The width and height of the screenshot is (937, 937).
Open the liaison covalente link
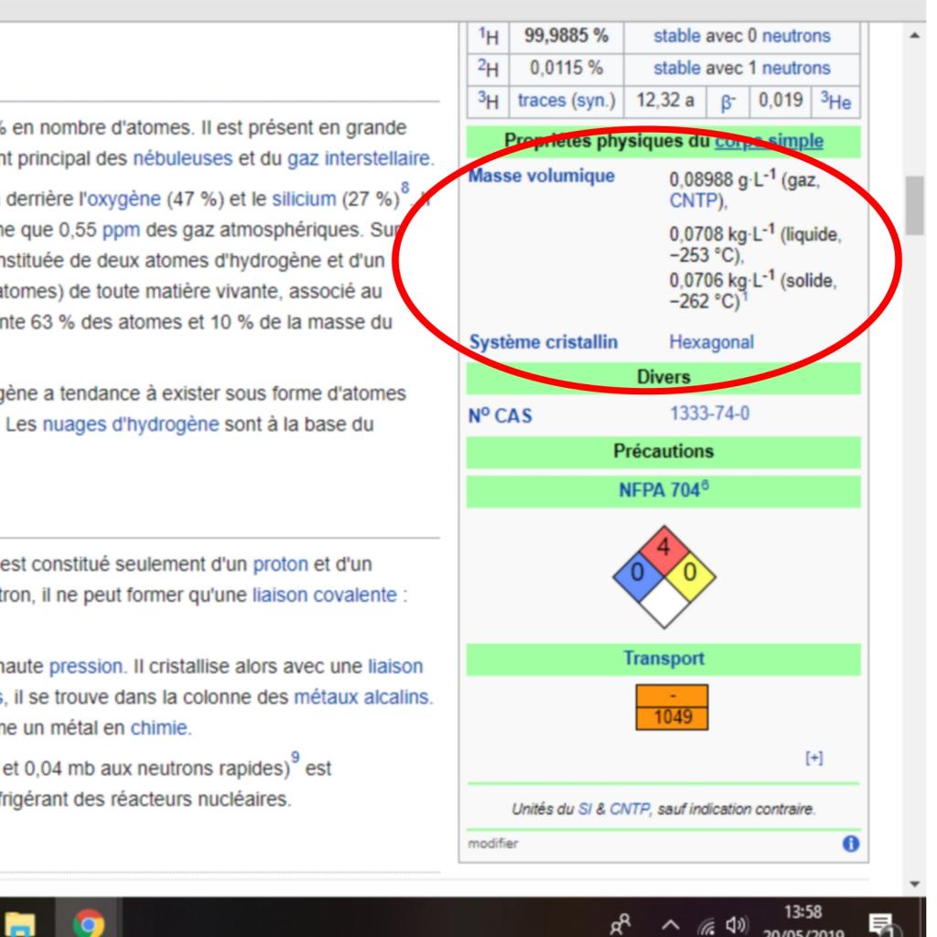coord(325,595)
